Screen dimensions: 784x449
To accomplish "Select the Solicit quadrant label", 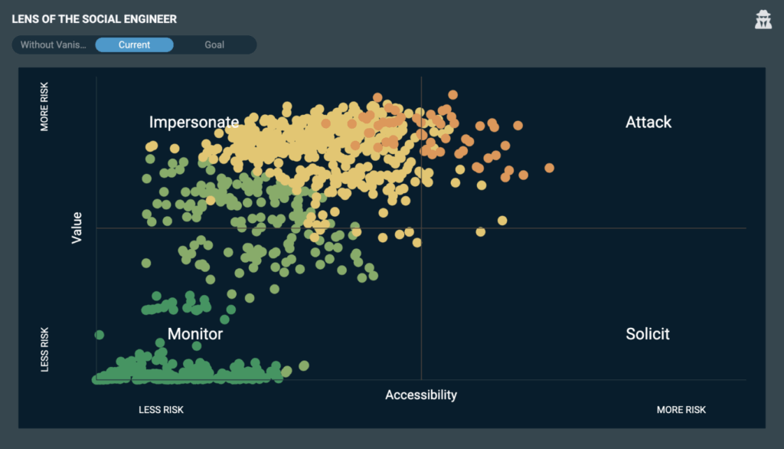I will point(648,334).
